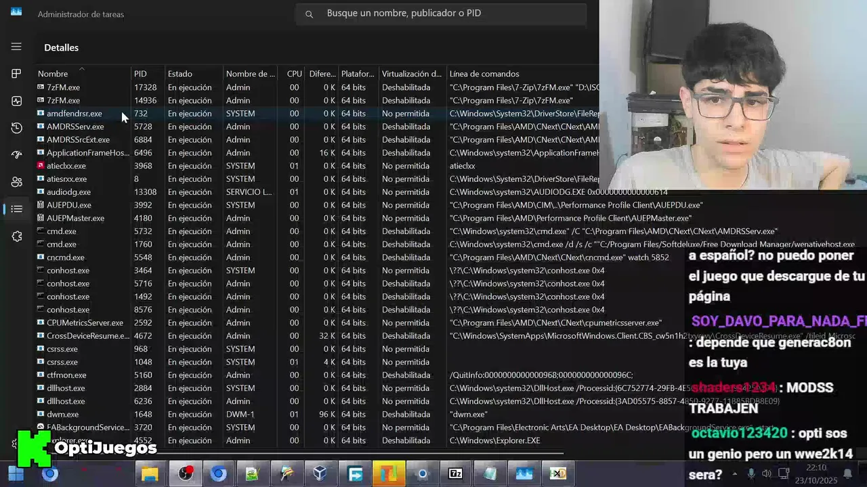
Task: Select the Details list icon in sidebar
Action: [x=16, y=209]
